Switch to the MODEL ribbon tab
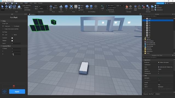Image resolution: width=175 pixels, height=98 pixels. tap(26, 3)
